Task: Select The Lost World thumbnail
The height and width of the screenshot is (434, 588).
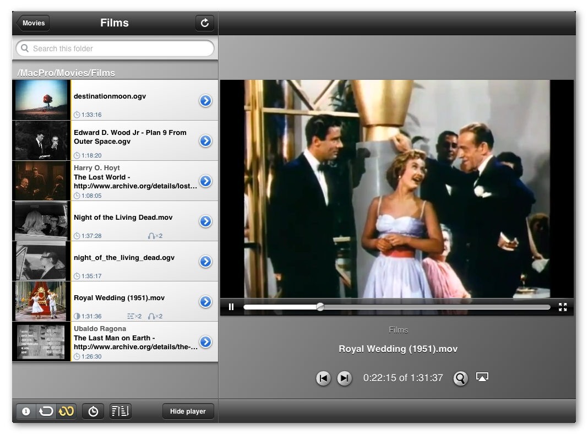Action: (41, 181)
